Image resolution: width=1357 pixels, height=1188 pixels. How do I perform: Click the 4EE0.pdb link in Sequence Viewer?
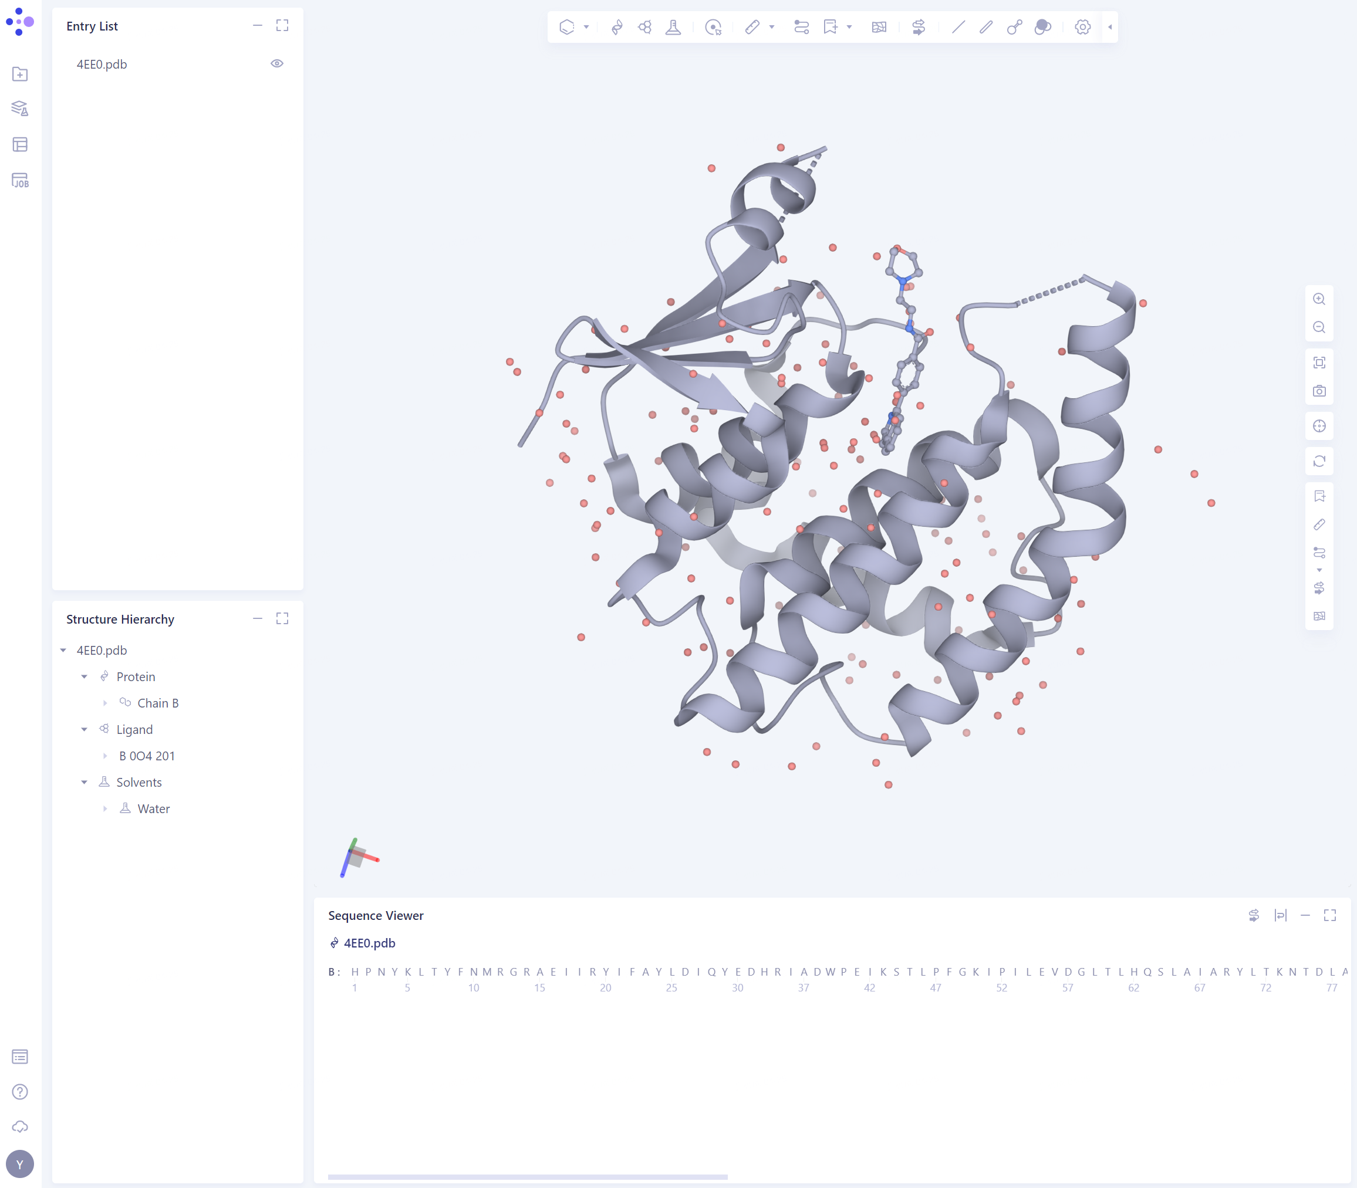coord(369,943)
